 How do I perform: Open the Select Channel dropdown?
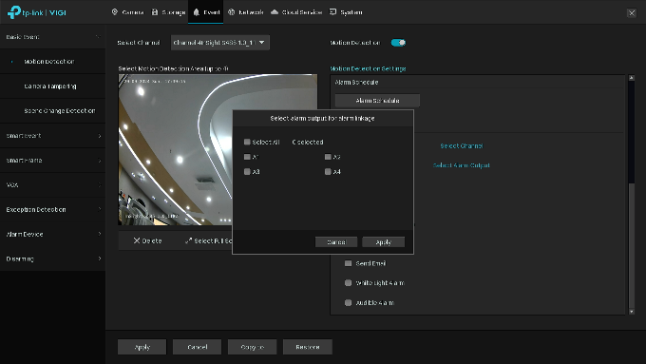[220, 43]
